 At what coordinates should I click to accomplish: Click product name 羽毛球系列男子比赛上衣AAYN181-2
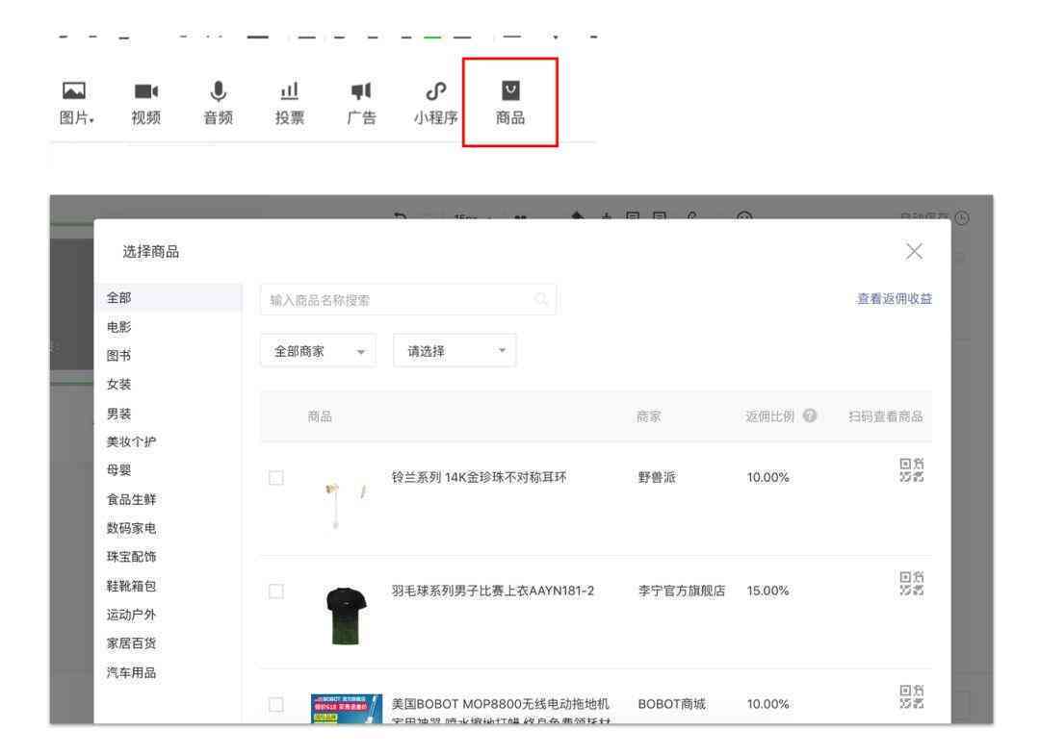[493, 591]
